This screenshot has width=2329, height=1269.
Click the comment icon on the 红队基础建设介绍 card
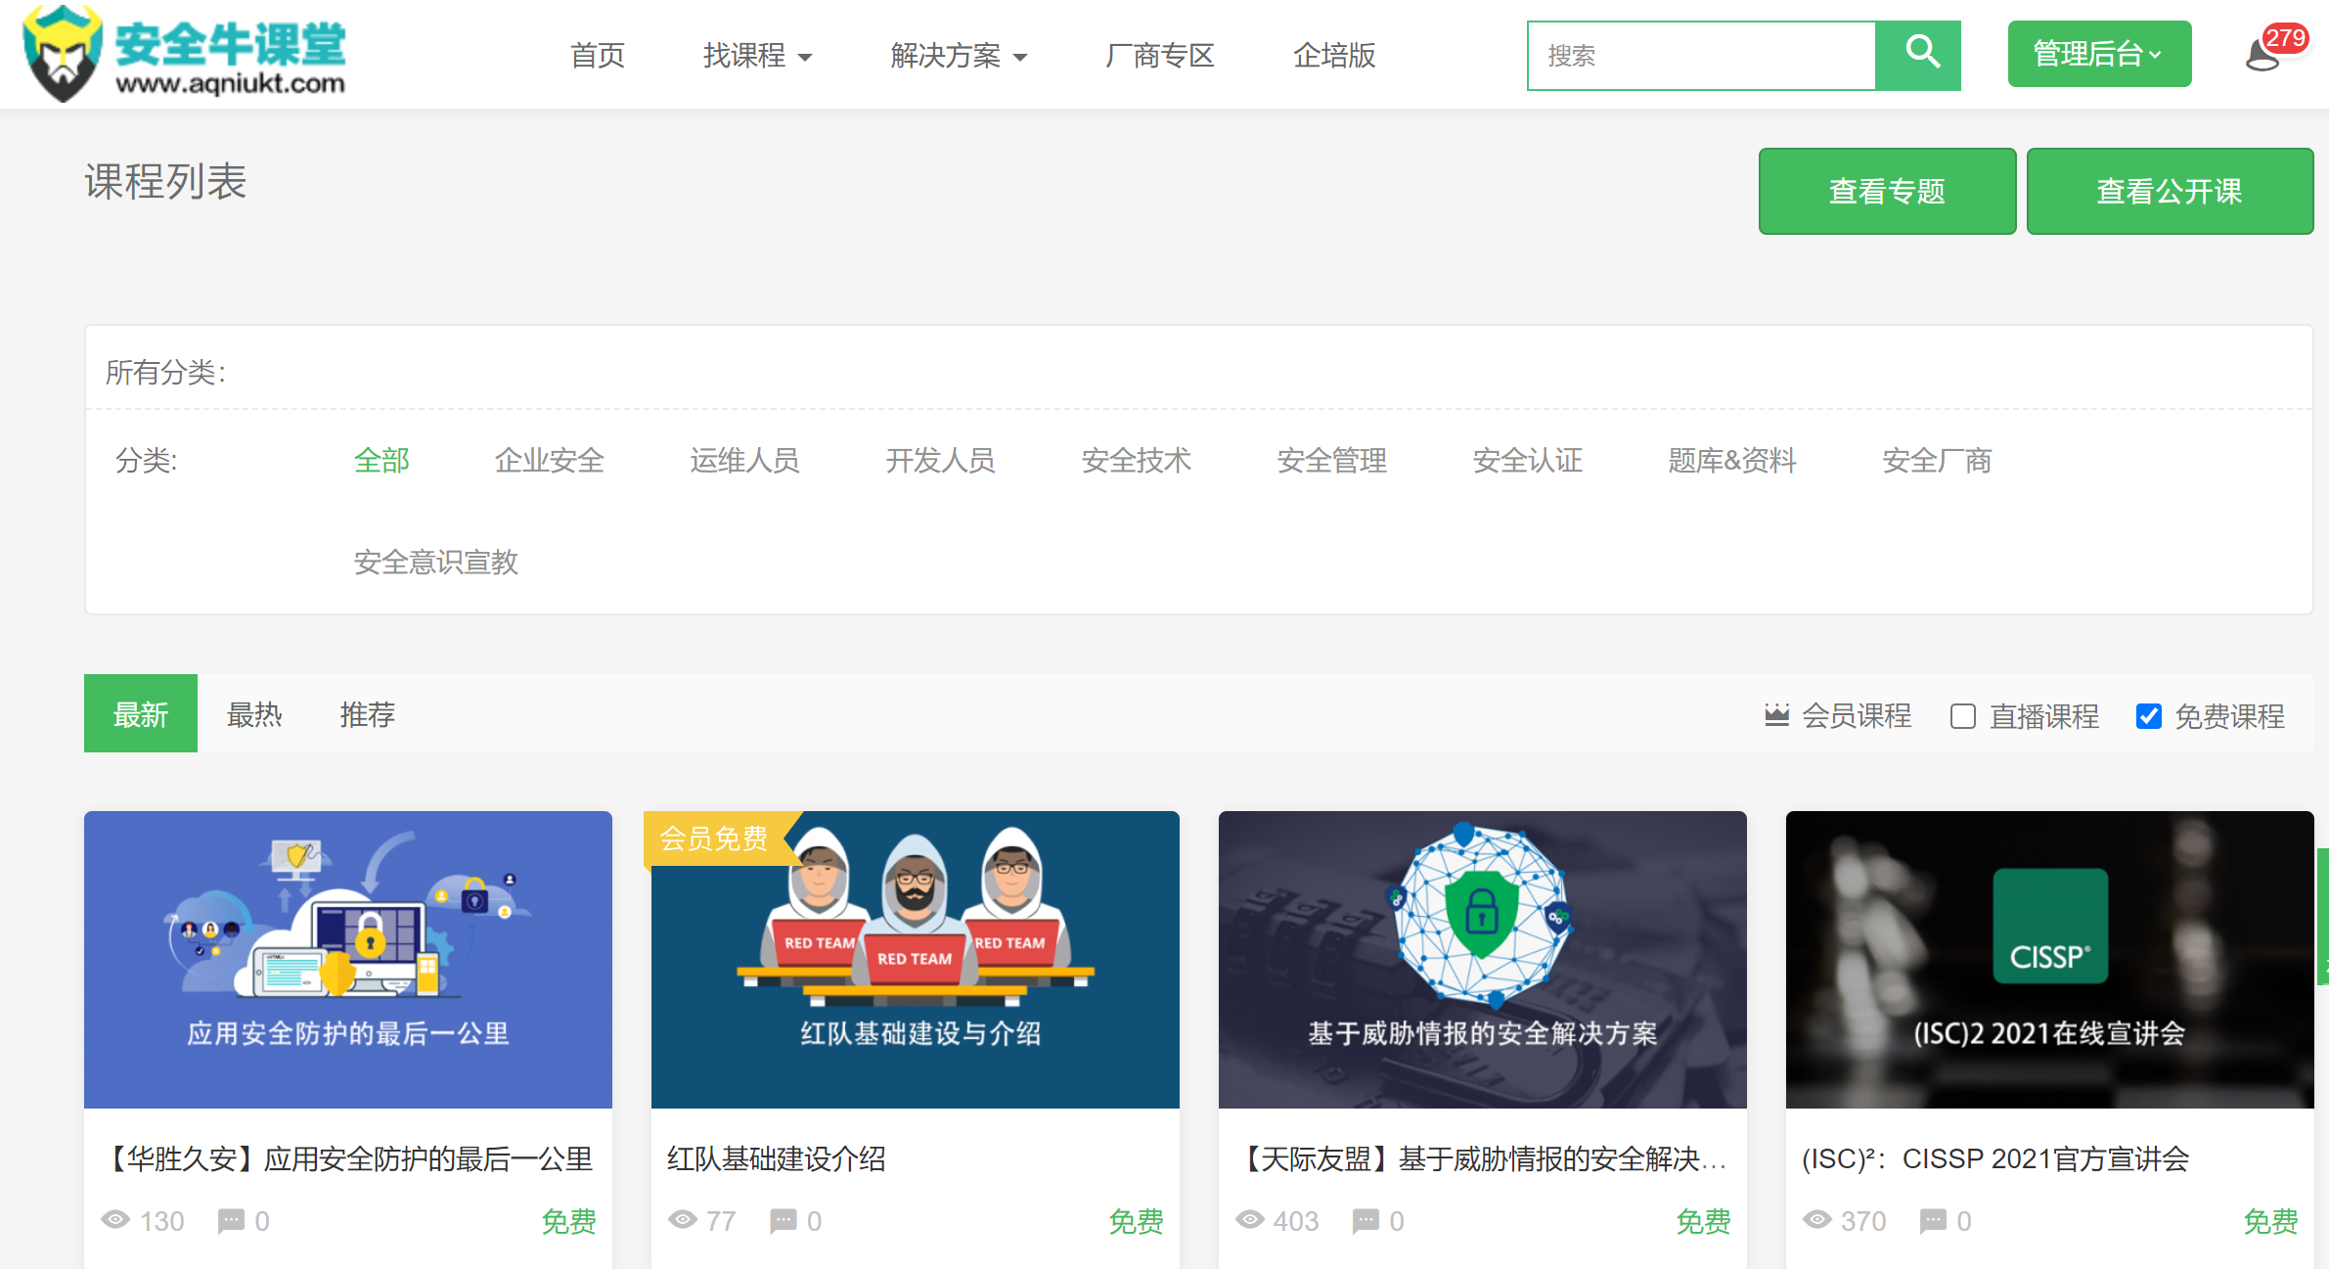coord(783,1220)
